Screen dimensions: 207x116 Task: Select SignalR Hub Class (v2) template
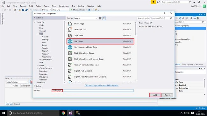(100, 71)
